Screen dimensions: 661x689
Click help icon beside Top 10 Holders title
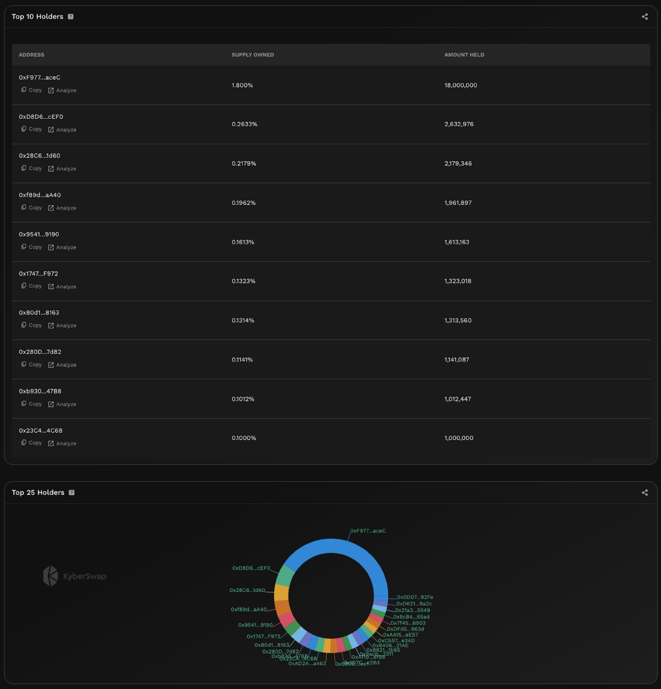70,17
